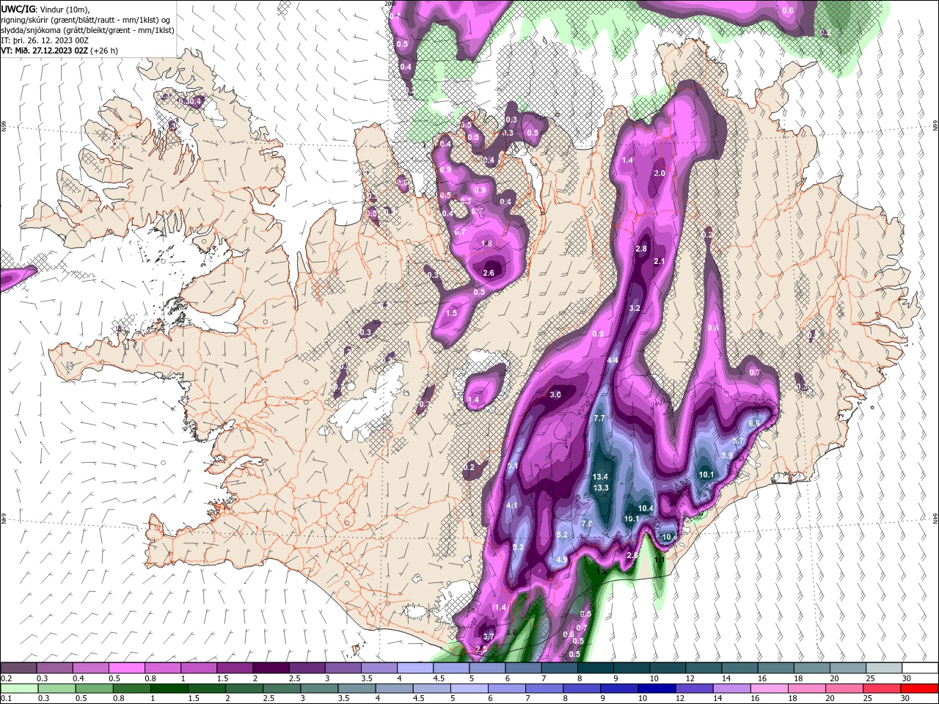The width and height of the screenshot is (939, 704).
Task: Click the red 30 swatch in the rain legend row
Action: (920, 689)
